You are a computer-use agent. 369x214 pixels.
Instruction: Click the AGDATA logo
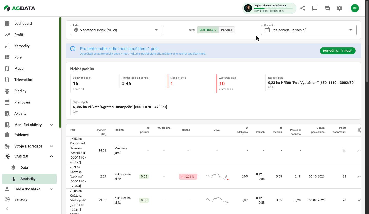click(20, 8)
